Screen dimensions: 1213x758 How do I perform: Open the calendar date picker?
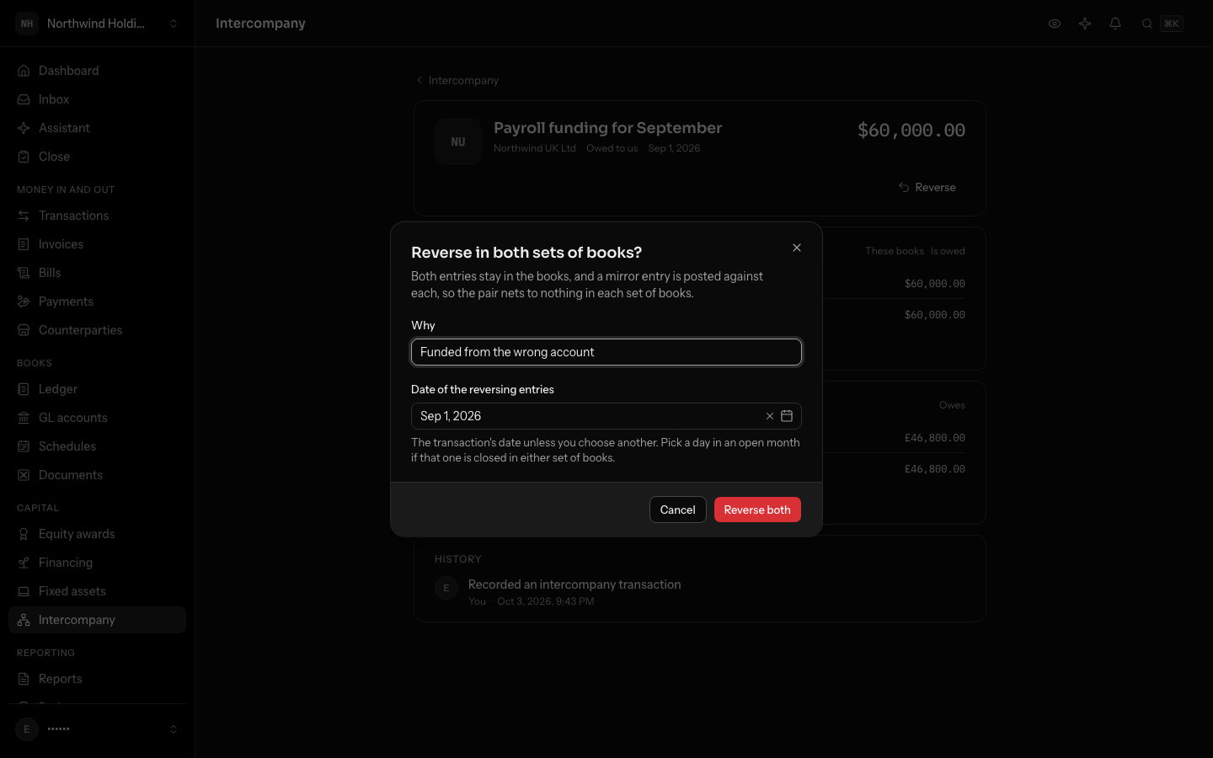tap(787, 416)
